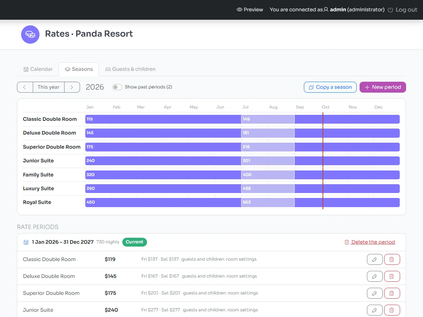Click the $240 Junior Suite price
This screenshot has width=423, height=317.
111,310
